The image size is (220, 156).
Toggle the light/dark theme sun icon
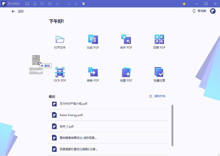pos(184,4)
